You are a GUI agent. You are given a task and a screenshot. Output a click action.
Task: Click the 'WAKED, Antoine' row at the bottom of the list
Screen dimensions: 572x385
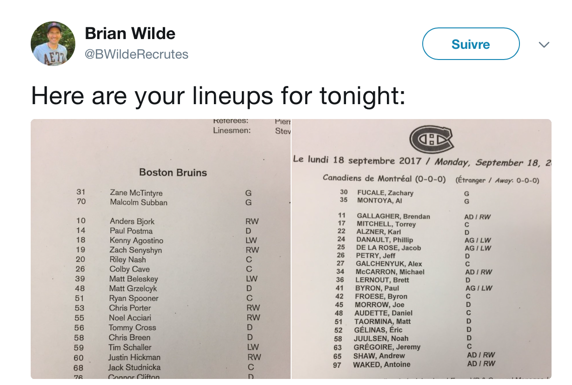coord(418,364)
